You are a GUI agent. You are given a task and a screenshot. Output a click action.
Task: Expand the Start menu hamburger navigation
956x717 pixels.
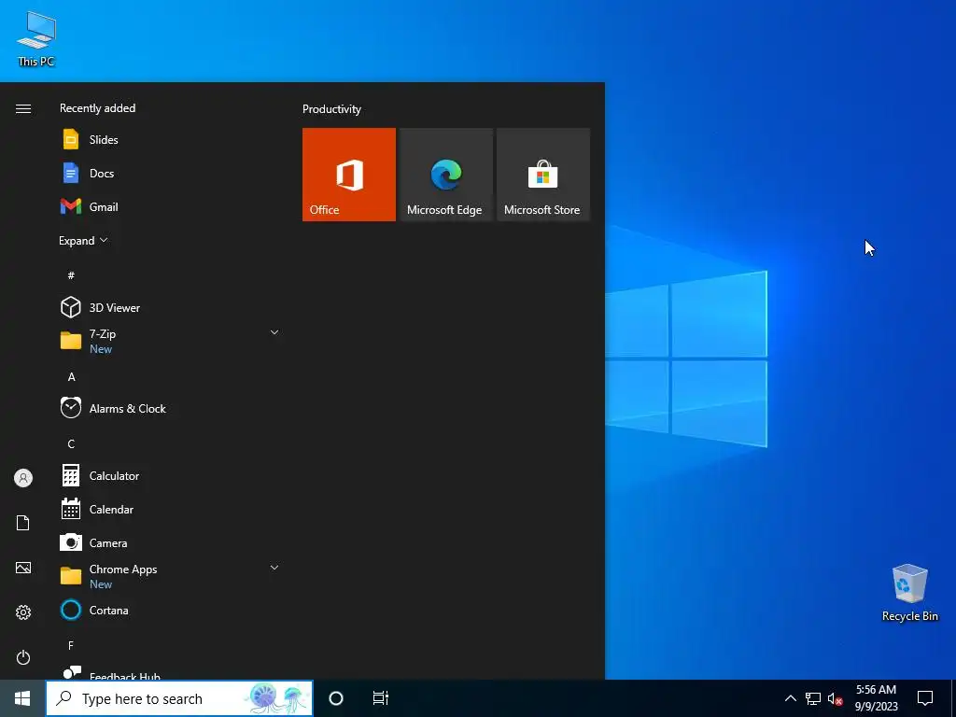click(23, 108)
